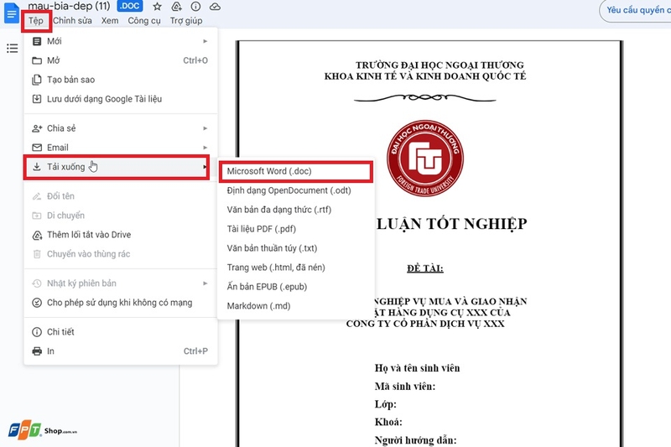This screenshot has width=671, height=447.
Task: Click the Chia sẻ person icon
Action: (37, 128)
